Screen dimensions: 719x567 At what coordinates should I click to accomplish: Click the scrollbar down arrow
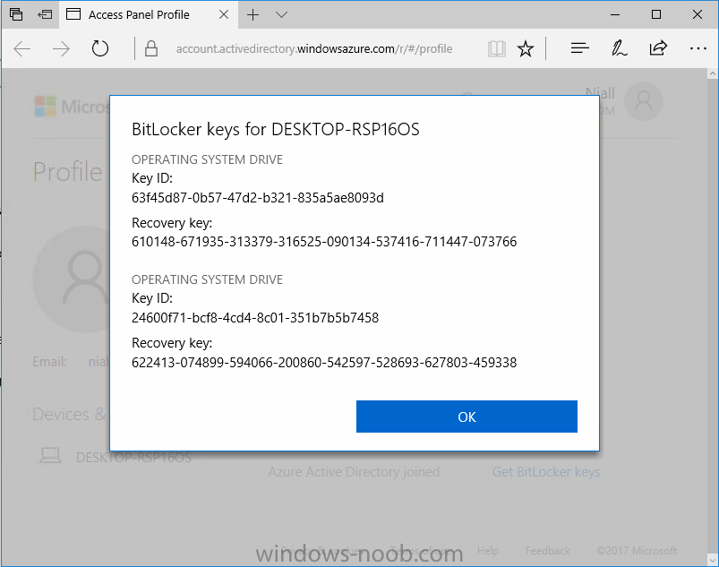tap(713, 560)
